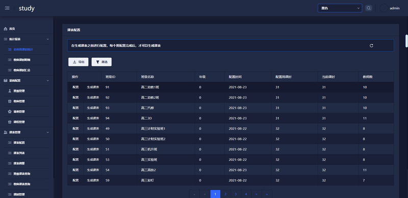Viewport: 408px width, 198px height.
Task: Click the 筛选 filter button
Action: (x=101, y=62)
